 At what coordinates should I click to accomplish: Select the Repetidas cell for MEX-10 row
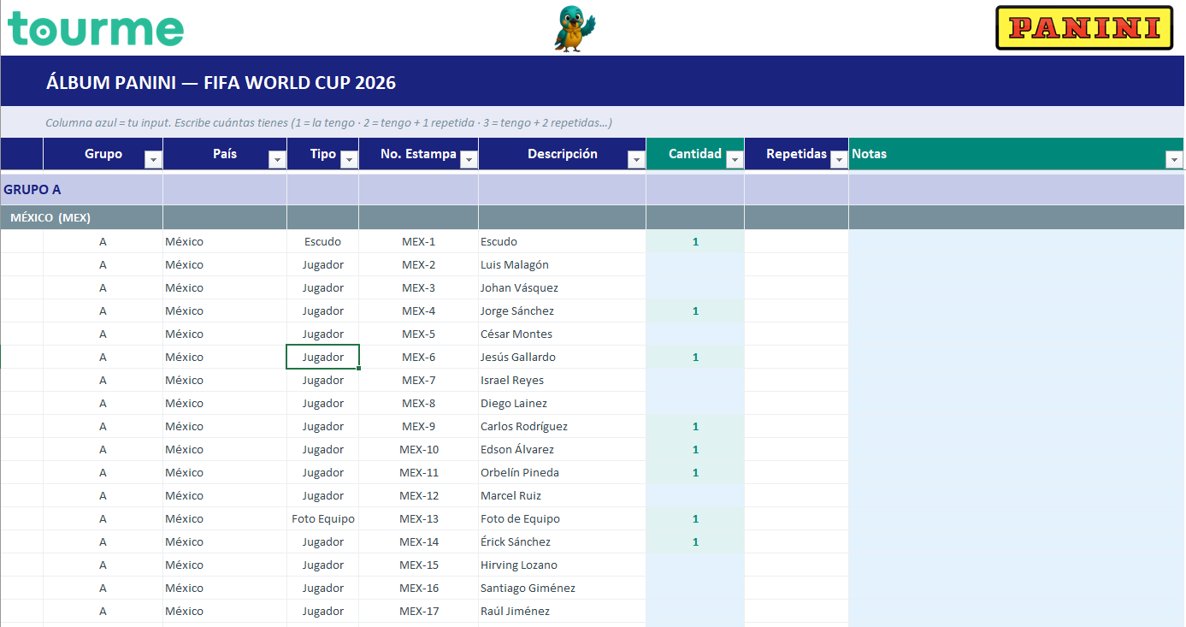click(x=796, y=450)
